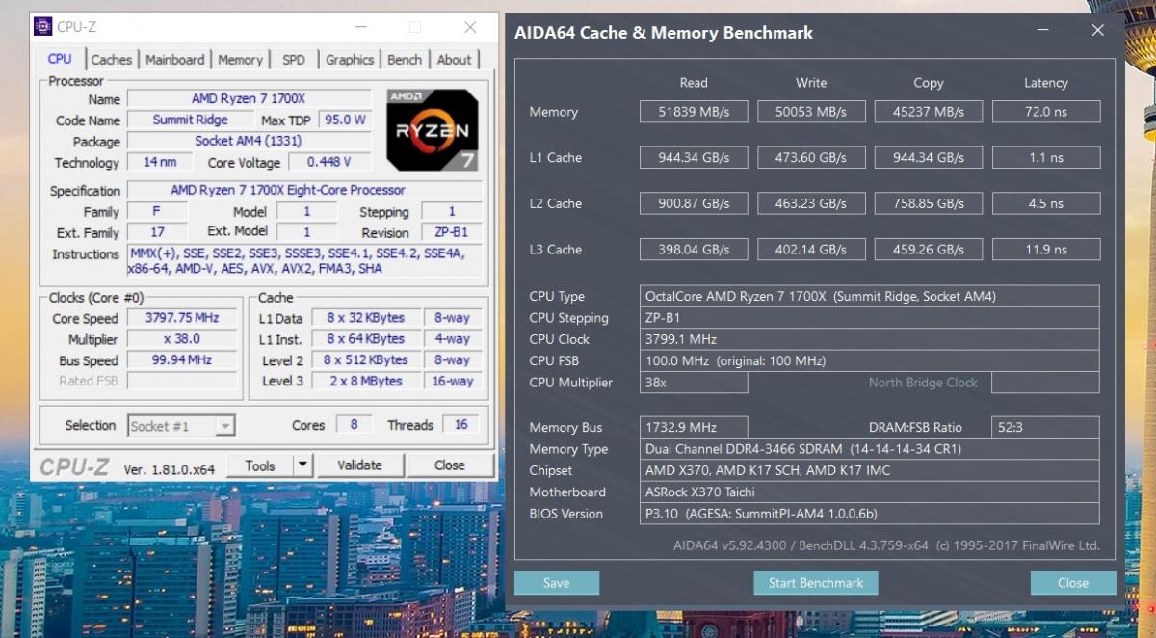Click the Validate button
Viewport: 1156px width, 638px height.
(x=359, y=465)
